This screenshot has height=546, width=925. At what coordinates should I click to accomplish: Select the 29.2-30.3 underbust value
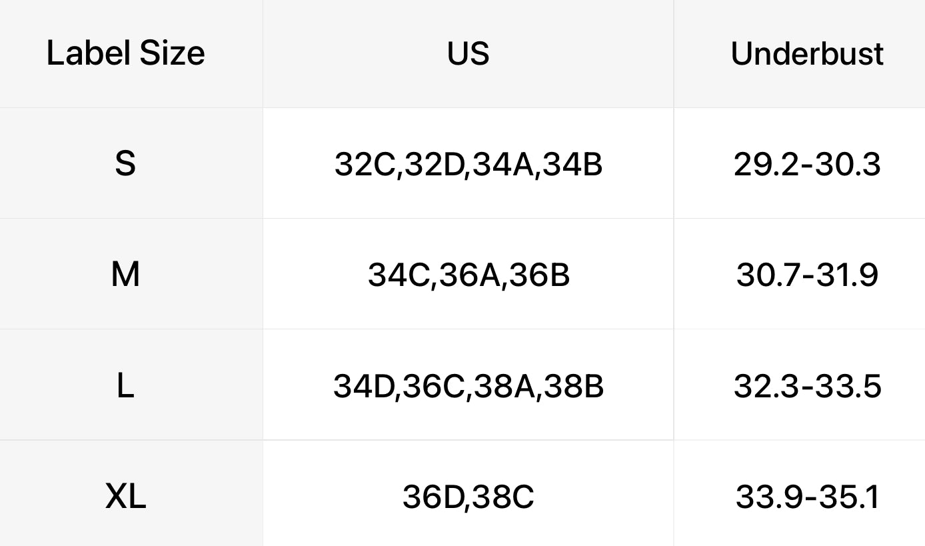(807, 164)
